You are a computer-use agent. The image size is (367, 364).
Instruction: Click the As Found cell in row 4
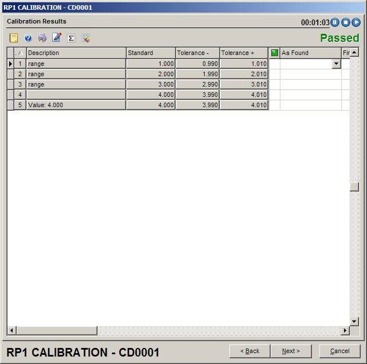coord(310,95)
